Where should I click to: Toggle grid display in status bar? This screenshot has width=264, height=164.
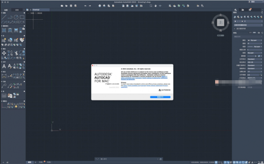click(x=216, y=162)
